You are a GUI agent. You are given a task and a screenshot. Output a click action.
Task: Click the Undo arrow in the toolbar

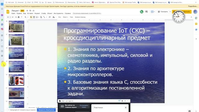tap(13, 17)
